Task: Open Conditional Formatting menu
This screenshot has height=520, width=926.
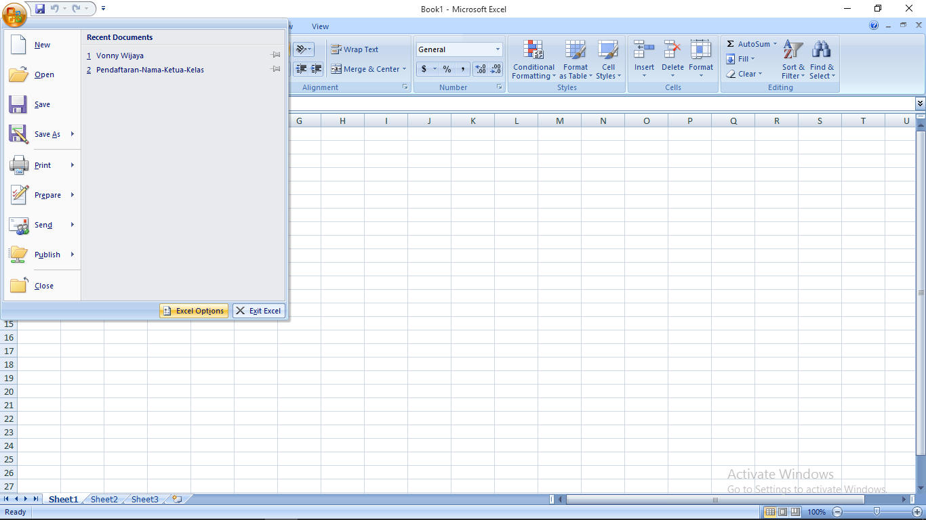Action: click(x=534, y=60)
